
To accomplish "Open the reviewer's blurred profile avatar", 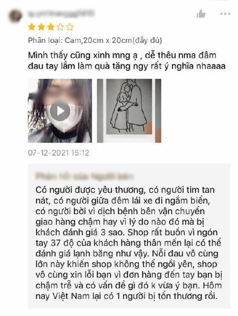I will 15,16.
